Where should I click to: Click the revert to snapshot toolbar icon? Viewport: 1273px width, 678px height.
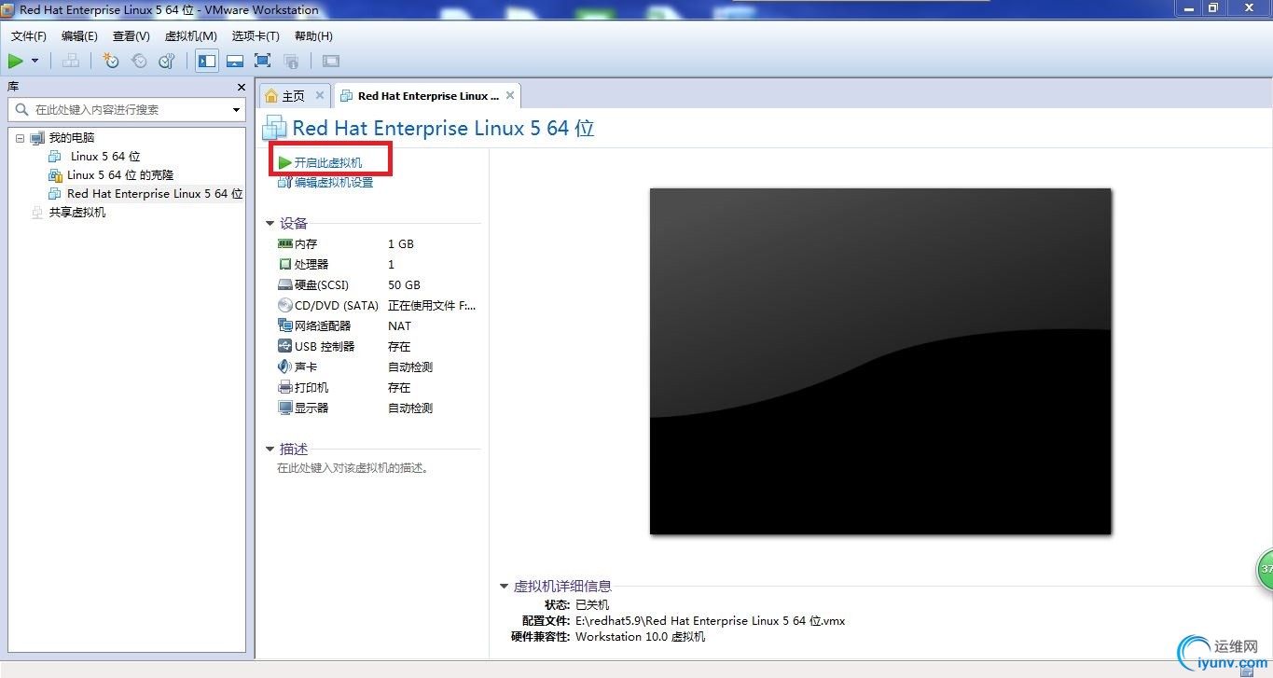pos(139,62)
